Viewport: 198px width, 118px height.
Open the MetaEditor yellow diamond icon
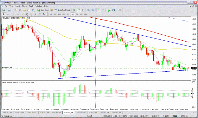tap(52, 10)
